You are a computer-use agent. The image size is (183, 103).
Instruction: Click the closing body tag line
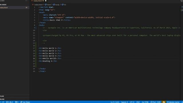point(42,69)
